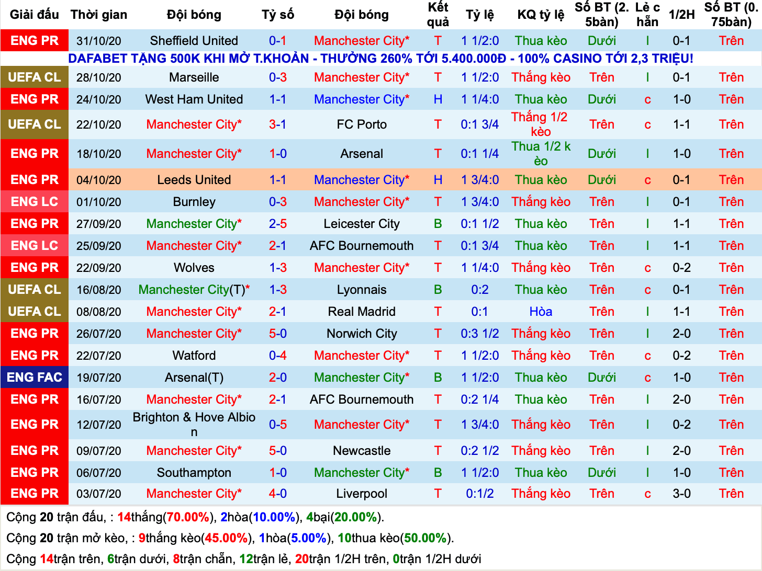Open Wolves team name
Viewport: 762px width, 571px height.
[x=194, y=268]
